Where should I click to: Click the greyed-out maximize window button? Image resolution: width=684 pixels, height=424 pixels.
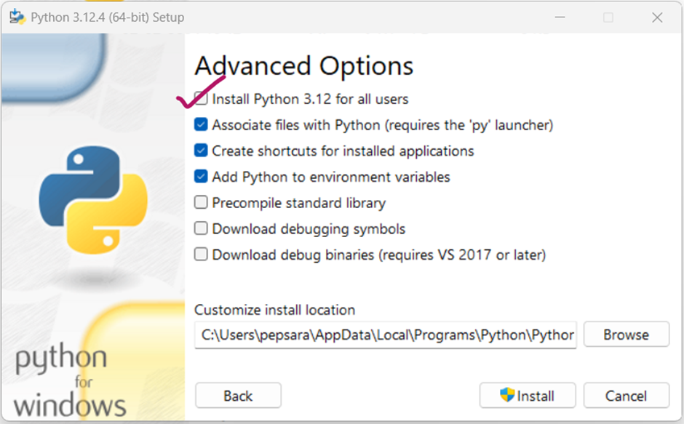608,17
